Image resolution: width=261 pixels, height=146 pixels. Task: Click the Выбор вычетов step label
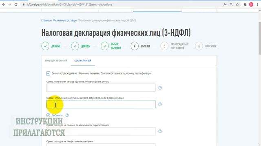(116, 46)
